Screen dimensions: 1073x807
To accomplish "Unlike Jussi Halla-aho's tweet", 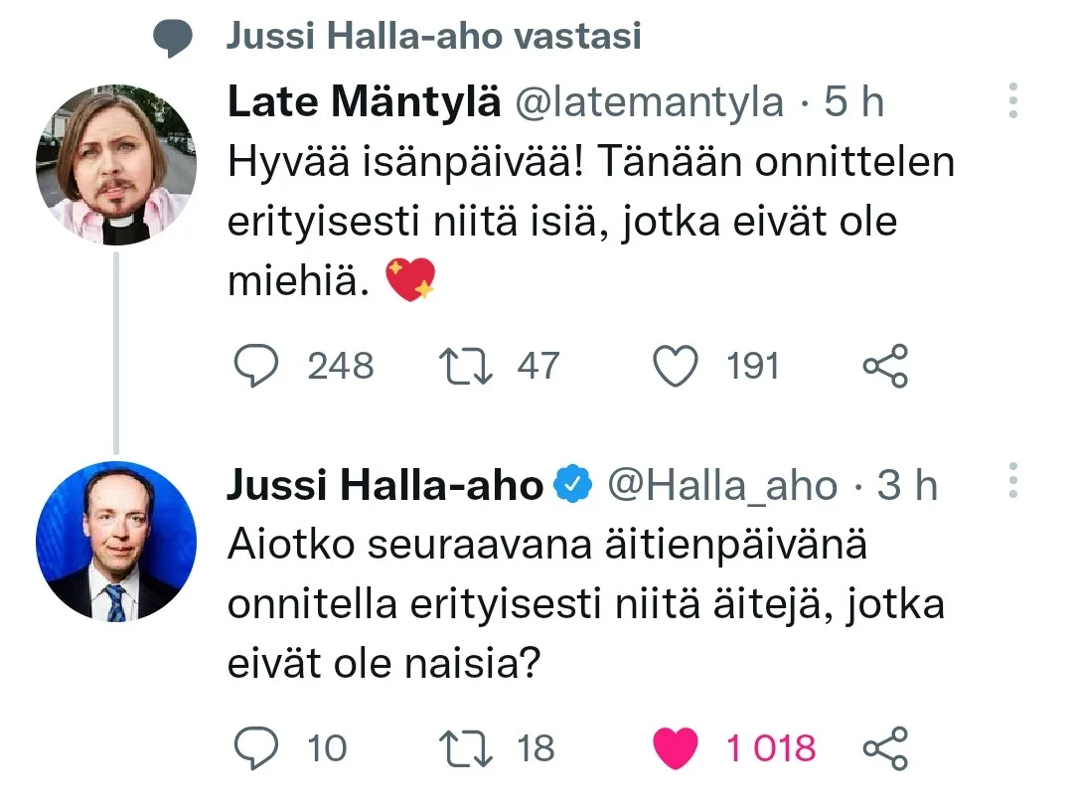I will (676, 747).
